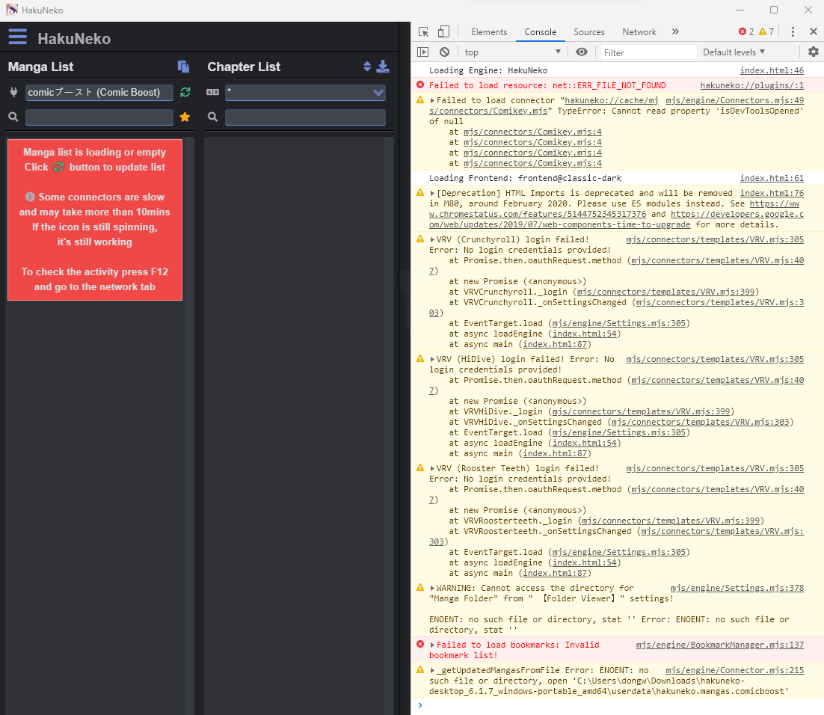Image resolution: width=824 pixels, height=715 pixels.
Task: Open DevTools settings with the gear icon
Action: point(813,52)
